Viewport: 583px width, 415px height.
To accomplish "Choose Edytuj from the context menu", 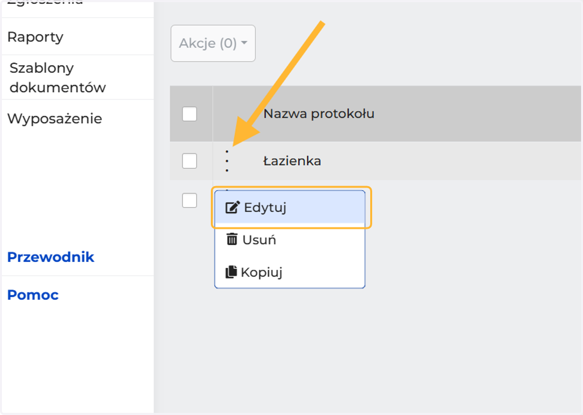I will point(290,207).
